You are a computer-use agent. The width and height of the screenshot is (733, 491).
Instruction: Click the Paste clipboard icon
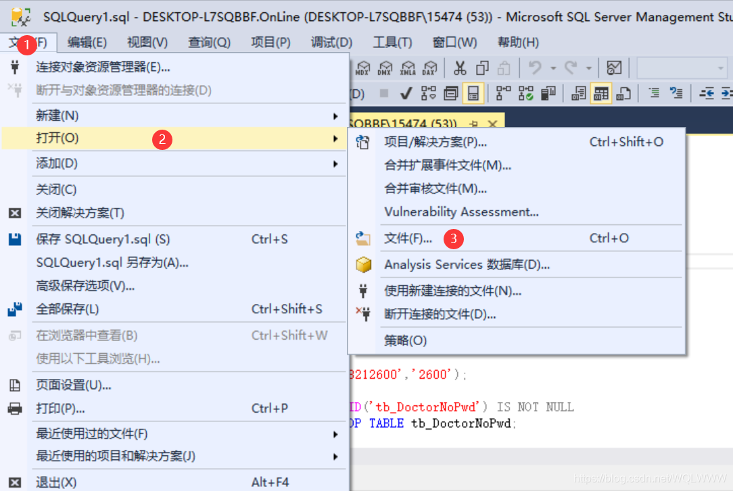click(504, 68)
